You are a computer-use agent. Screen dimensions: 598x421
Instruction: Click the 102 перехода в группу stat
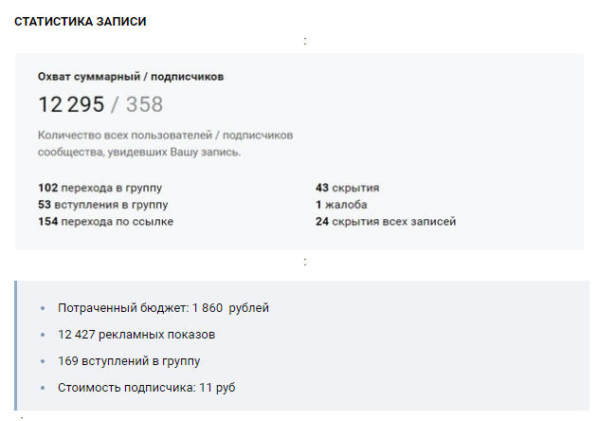coord(100,188)
